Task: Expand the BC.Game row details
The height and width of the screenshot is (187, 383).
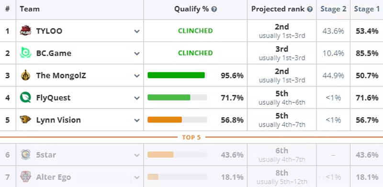Action: (137, 54)
